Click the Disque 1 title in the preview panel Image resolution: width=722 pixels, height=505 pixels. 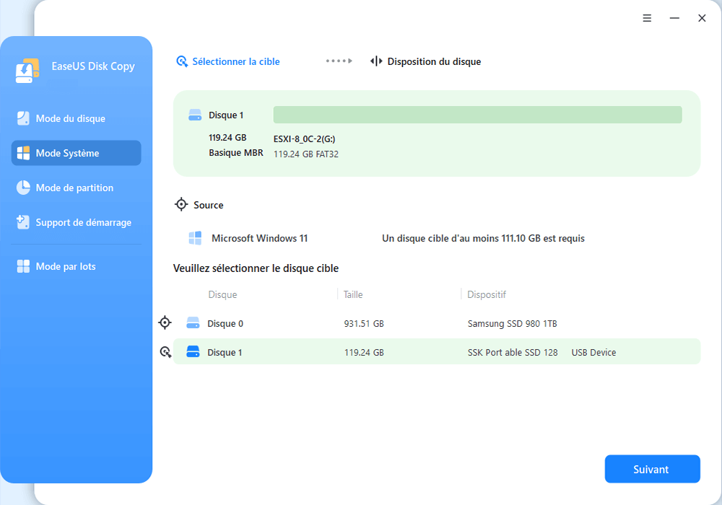coord(226,115)
